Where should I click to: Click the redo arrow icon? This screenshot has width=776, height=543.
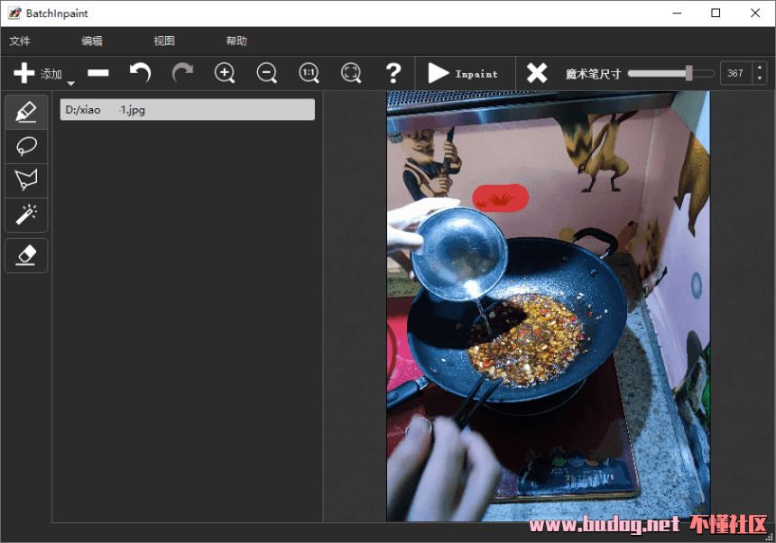(x=182, y=73)
